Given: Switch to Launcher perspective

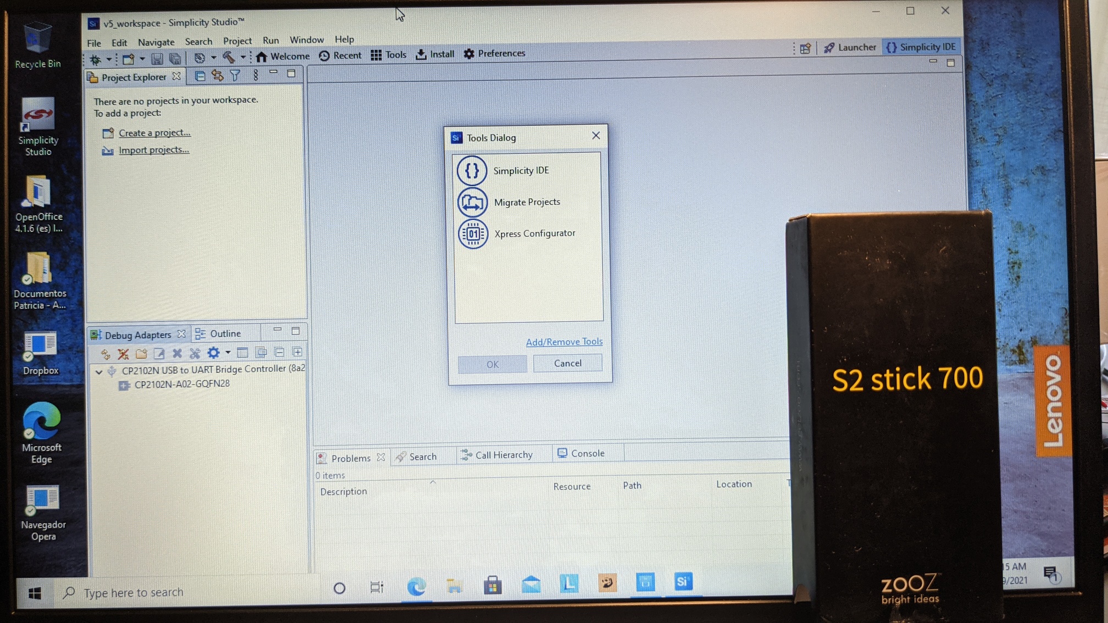Looking at the screenshot, I should (x=850, y=47).
